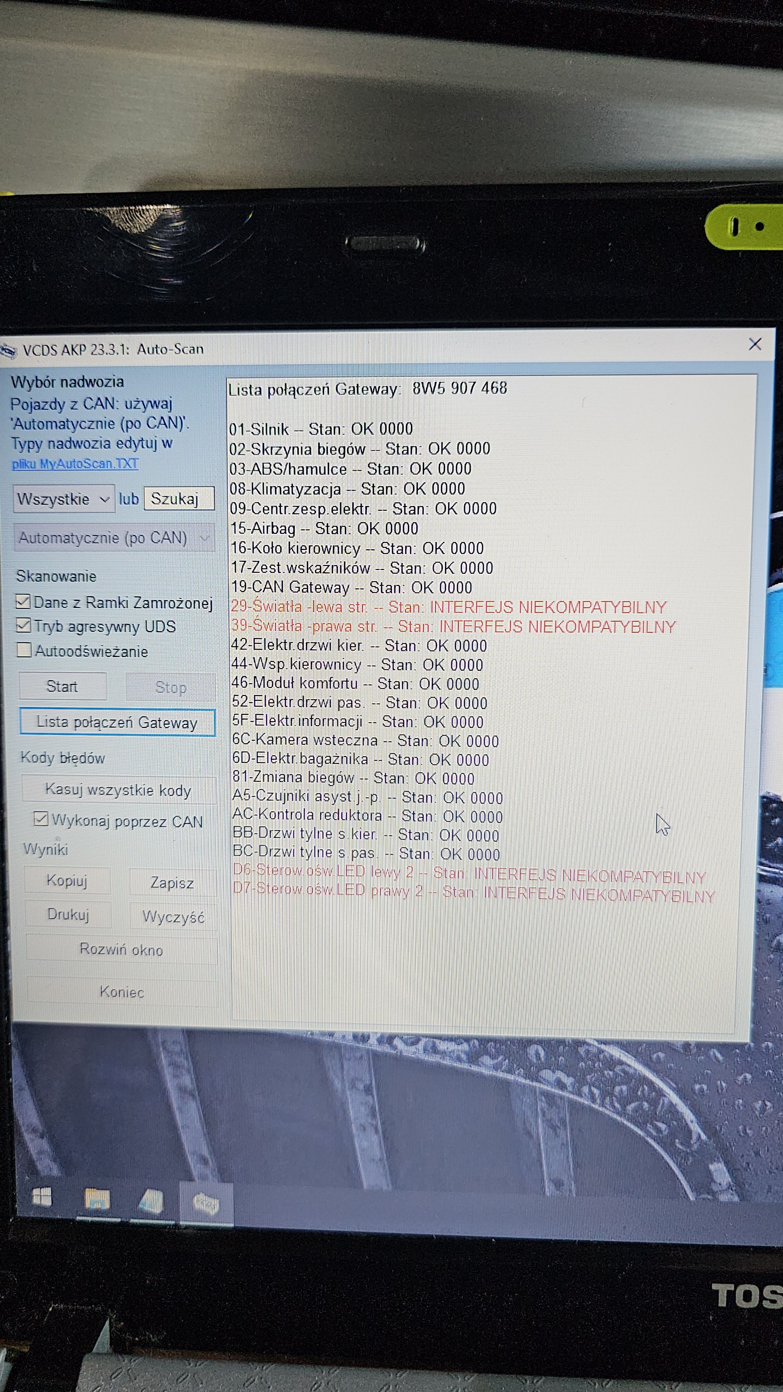The height and width of the screenshot is (1392, 783).
Task: Select the BB-Drzwi tylne s.kier. line
Action: [x=365, y=835]
